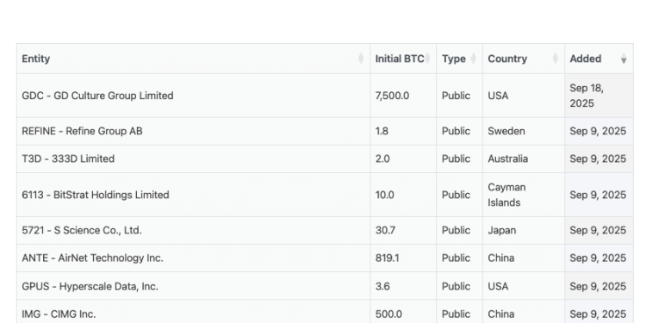Click the Country header text
Screen dimensions: 646x323
click(x=507, y=59)
